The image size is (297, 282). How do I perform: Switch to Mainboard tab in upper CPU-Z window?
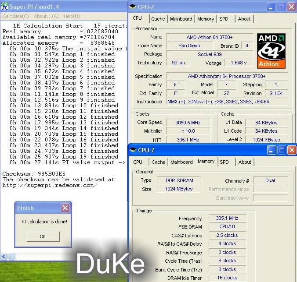[x=181, y=19]
